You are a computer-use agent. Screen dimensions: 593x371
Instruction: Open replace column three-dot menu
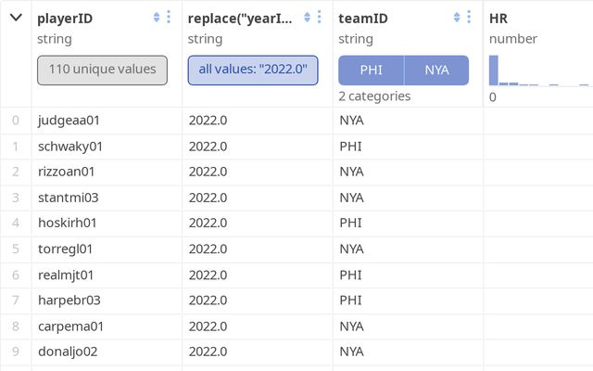320,17
